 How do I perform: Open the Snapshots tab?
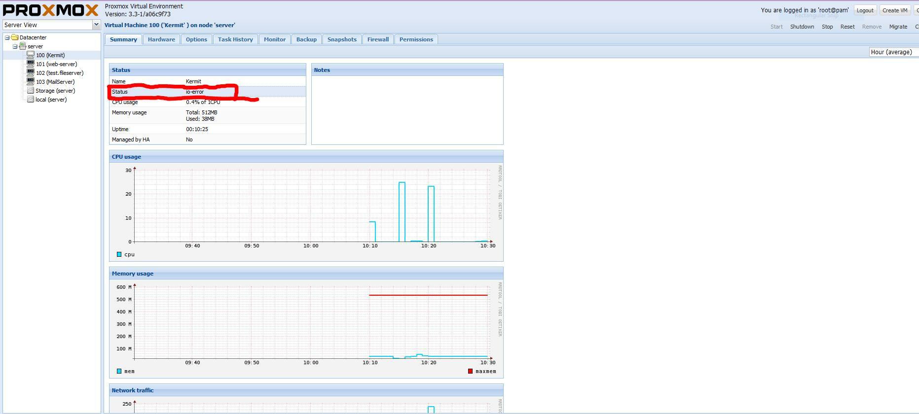(342, 39)
